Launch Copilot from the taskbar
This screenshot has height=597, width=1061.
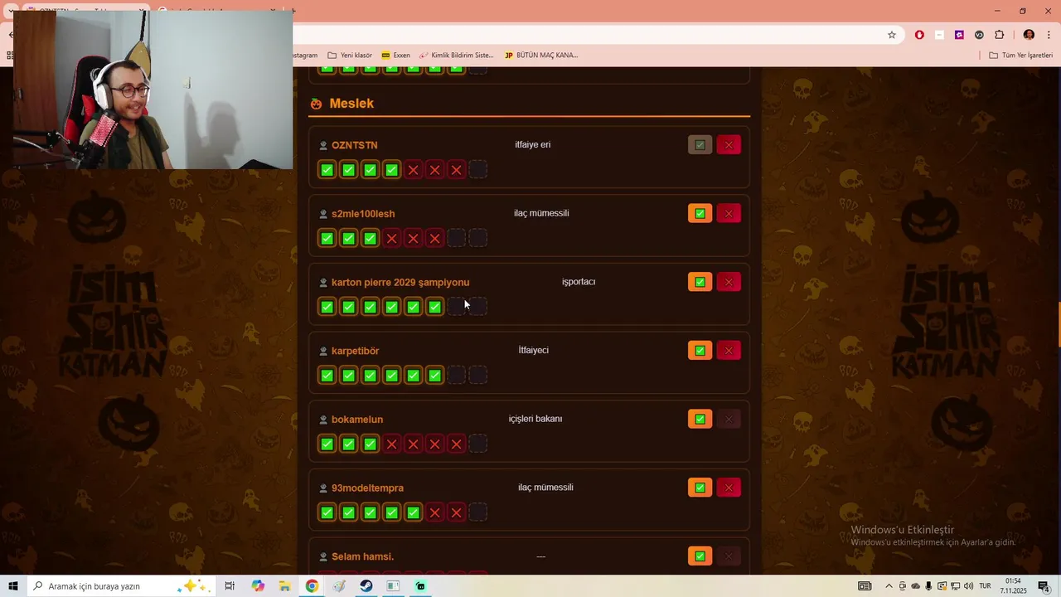pyautogui.click(x=258, y=586)
